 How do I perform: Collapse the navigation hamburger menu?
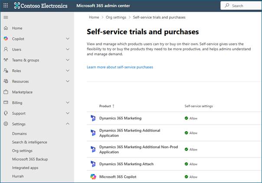click(6, 17)
